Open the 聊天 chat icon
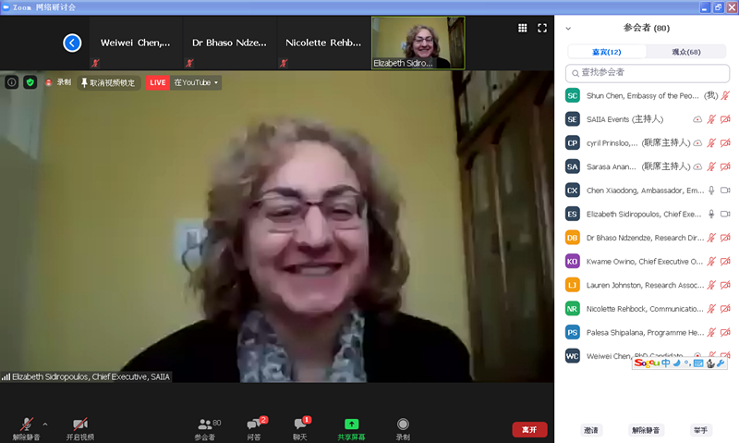The image size is (739, 443). (x=299, y=425)
